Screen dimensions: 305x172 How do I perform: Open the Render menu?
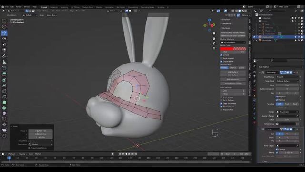tap(19, 7)
